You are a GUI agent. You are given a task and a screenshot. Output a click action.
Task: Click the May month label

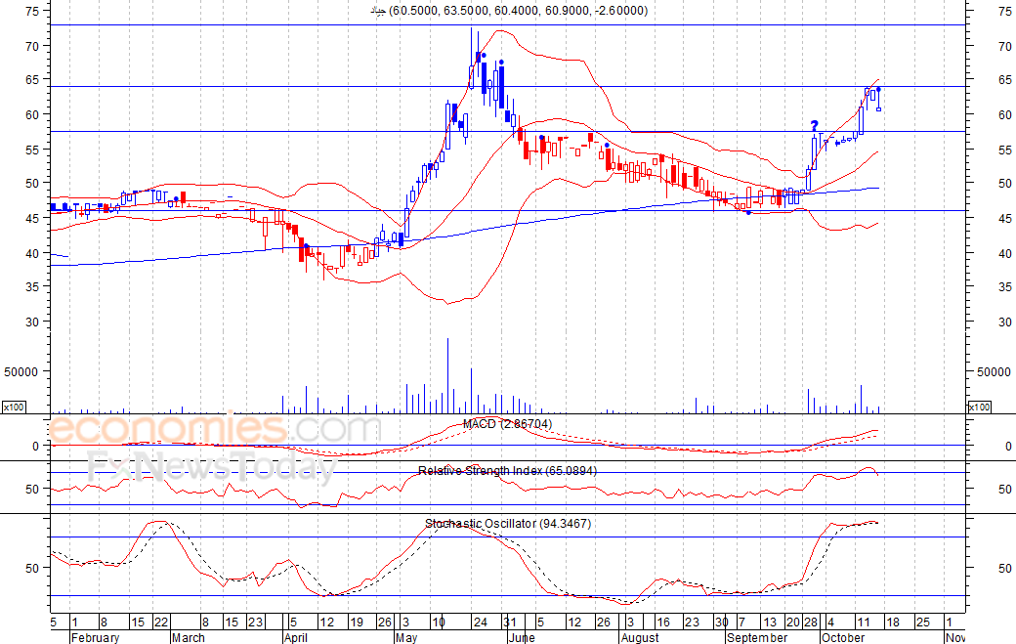pyautogui.click(x=406, y=637)
